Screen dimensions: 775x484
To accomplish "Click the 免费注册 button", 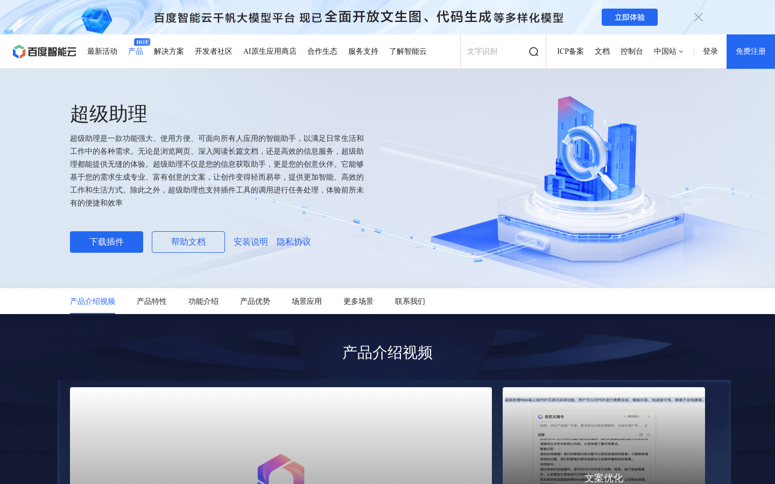I will [x=750, y=52].
